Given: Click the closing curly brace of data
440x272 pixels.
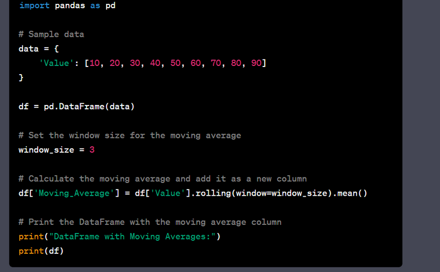Looking at the screenshot, I should (x=21, y=78).
